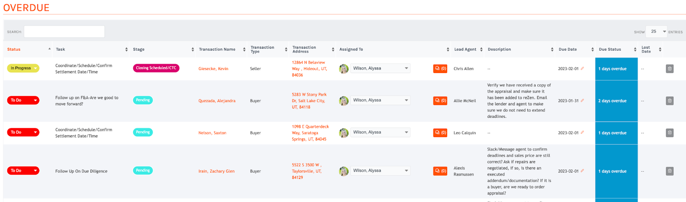Edit due date pencil for Quezada, Alejandra row
The image size is (686, 202).
582,101
